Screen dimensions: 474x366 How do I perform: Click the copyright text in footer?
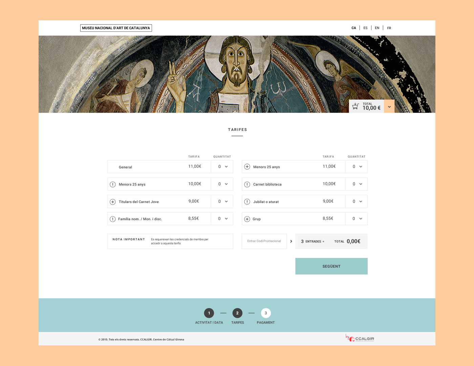(x=141, y=339)
